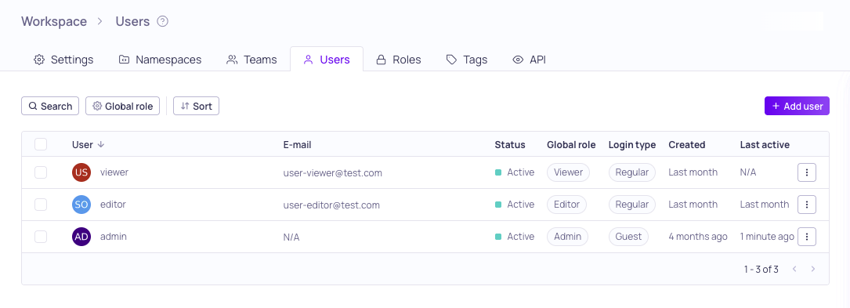Select the Users tab
850x308 pixels.
tap(327, 60)
